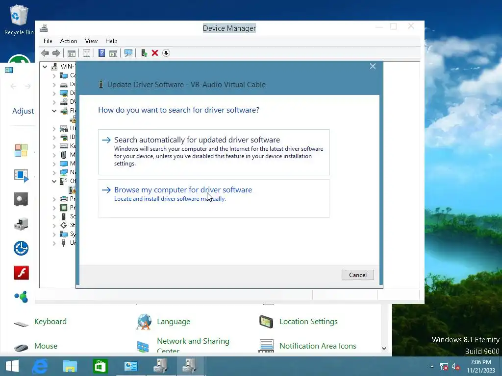This screenshot has height=376, width=502.
Task: Expand the Disk drives category
Action: click(x=54, y=85)
